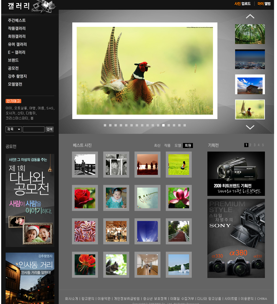Click the first slideshow pagination dot
This screenshot has height=304, width=277.
tap(105, 125)
